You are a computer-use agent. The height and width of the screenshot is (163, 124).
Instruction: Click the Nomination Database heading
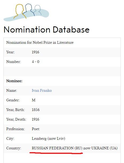click(x=47, y=30)
